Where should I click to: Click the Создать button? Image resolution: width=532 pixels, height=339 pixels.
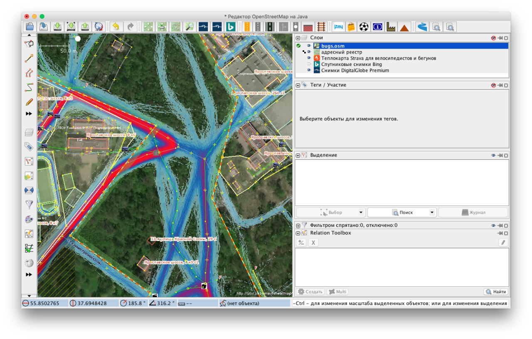(310, 292)
